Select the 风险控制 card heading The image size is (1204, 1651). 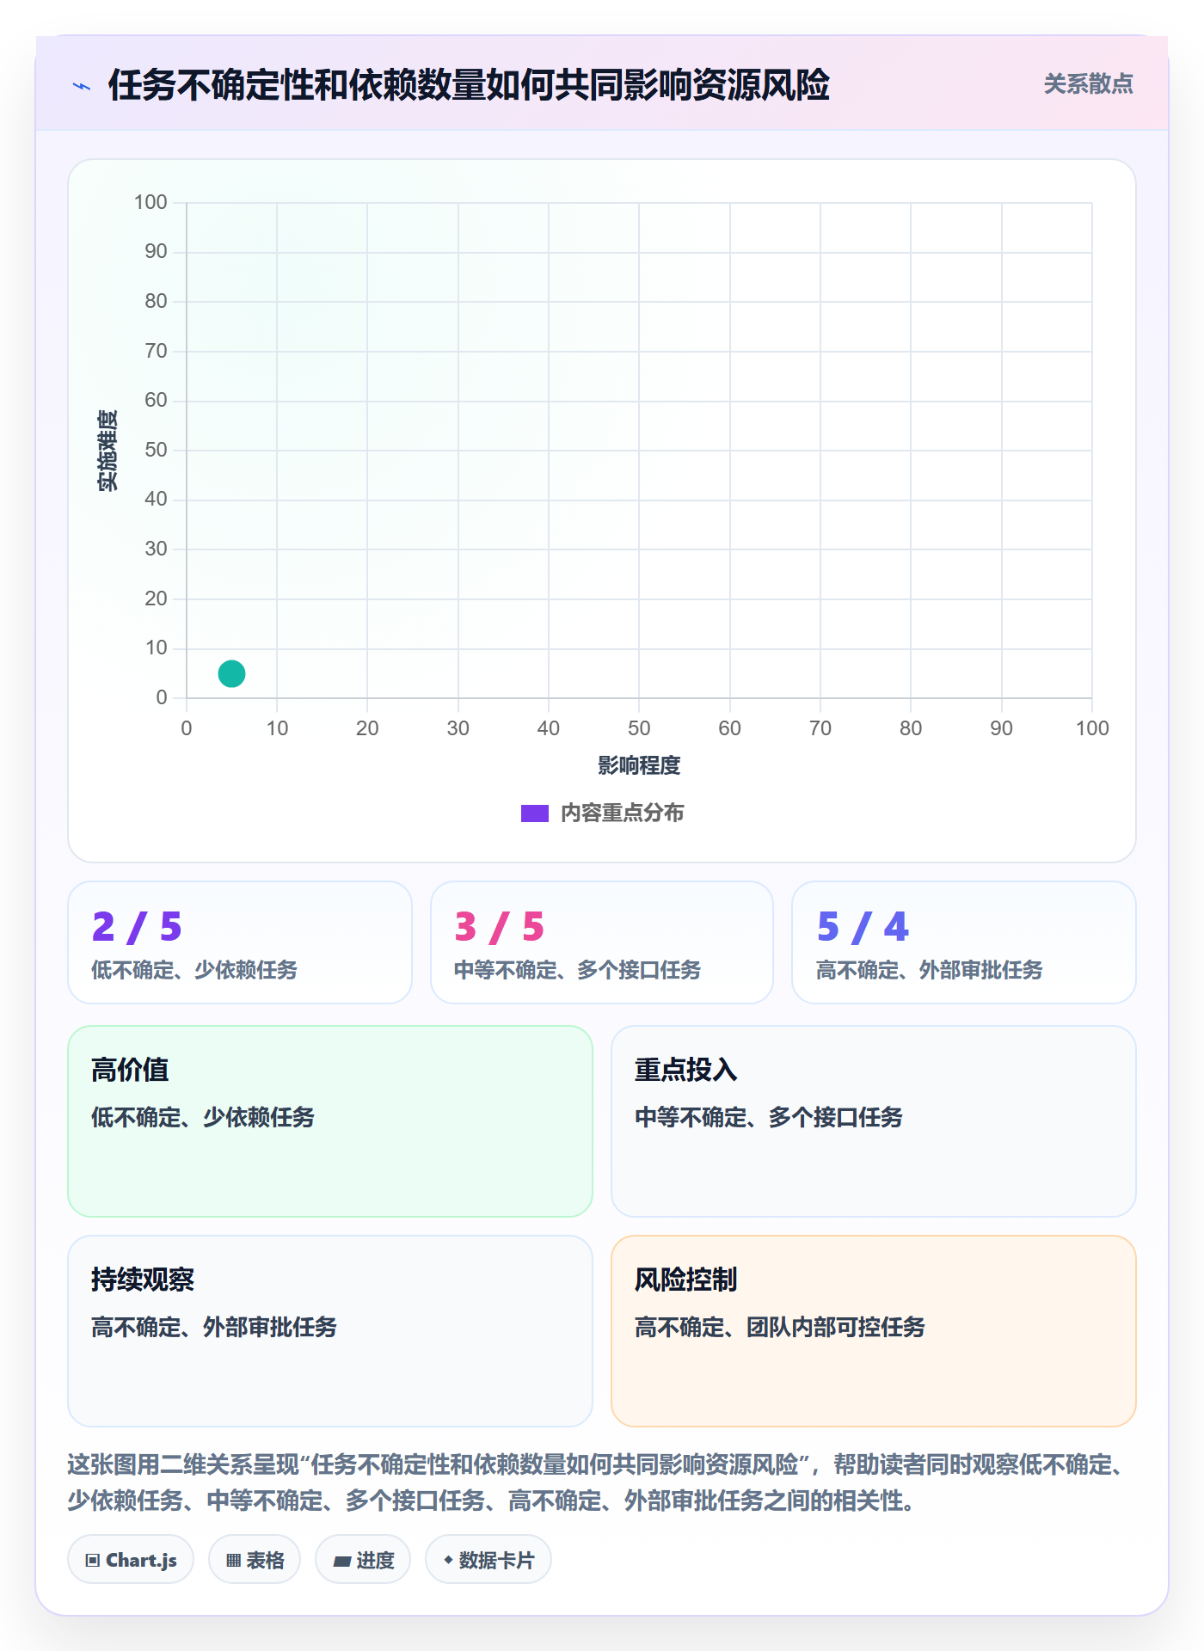click(x=686, y=1280)
